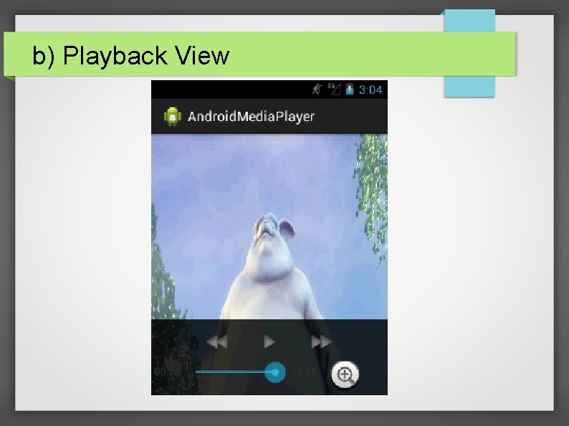Click the blue seek bar thumb
Screen dimensions: 569x426
pyautogui.click(x=275, y=372)
